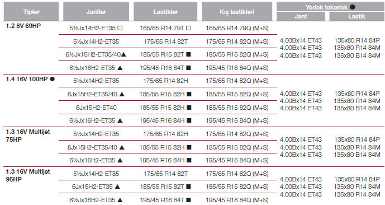Image resolution: width=385 pixels, height=205 pixels.
Task: Click the triangle after 6½Jx15H2-ET35/40
Action: tap(123, 54)
